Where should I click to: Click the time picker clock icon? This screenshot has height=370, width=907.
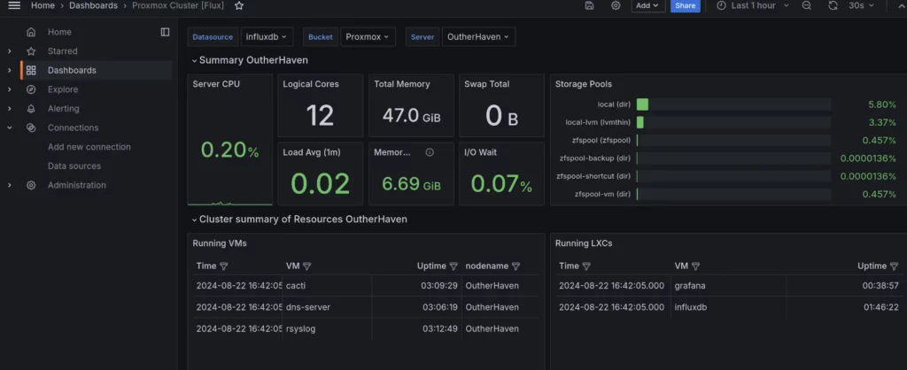click(x=721, y=5)
